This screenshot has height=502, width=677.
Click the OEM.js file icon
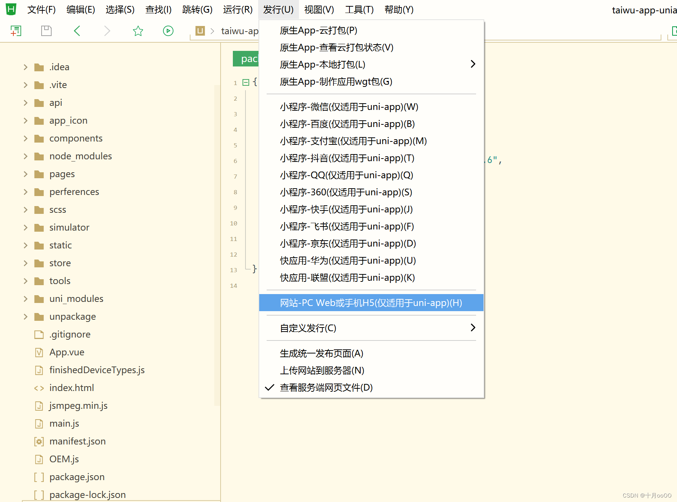pyautogui.click(x=39, y=459)
